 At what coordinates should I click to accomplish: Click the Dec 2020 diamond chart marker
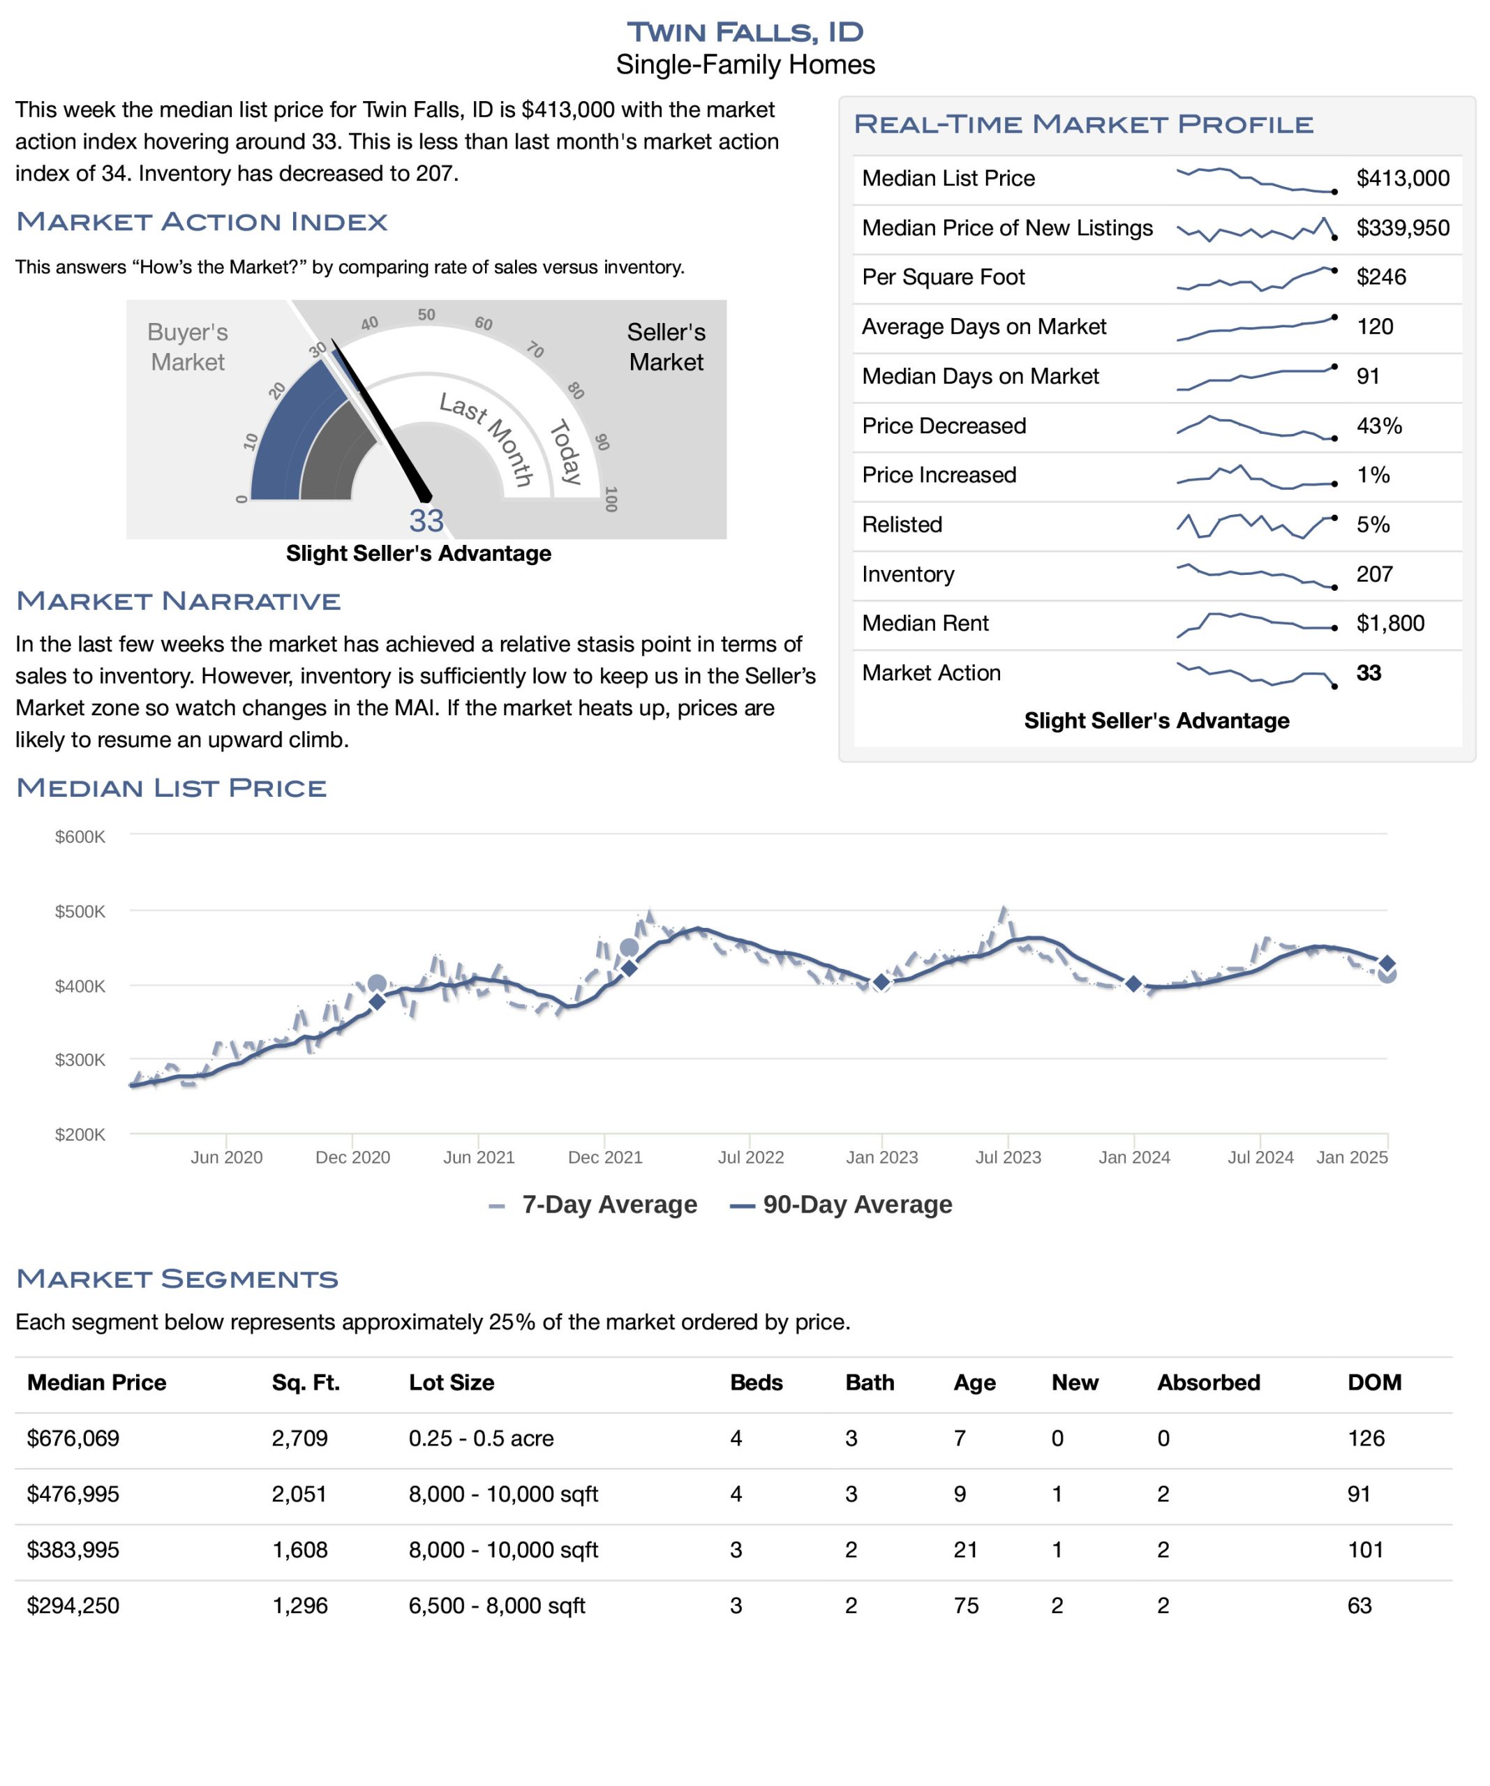pos(377,1002)
